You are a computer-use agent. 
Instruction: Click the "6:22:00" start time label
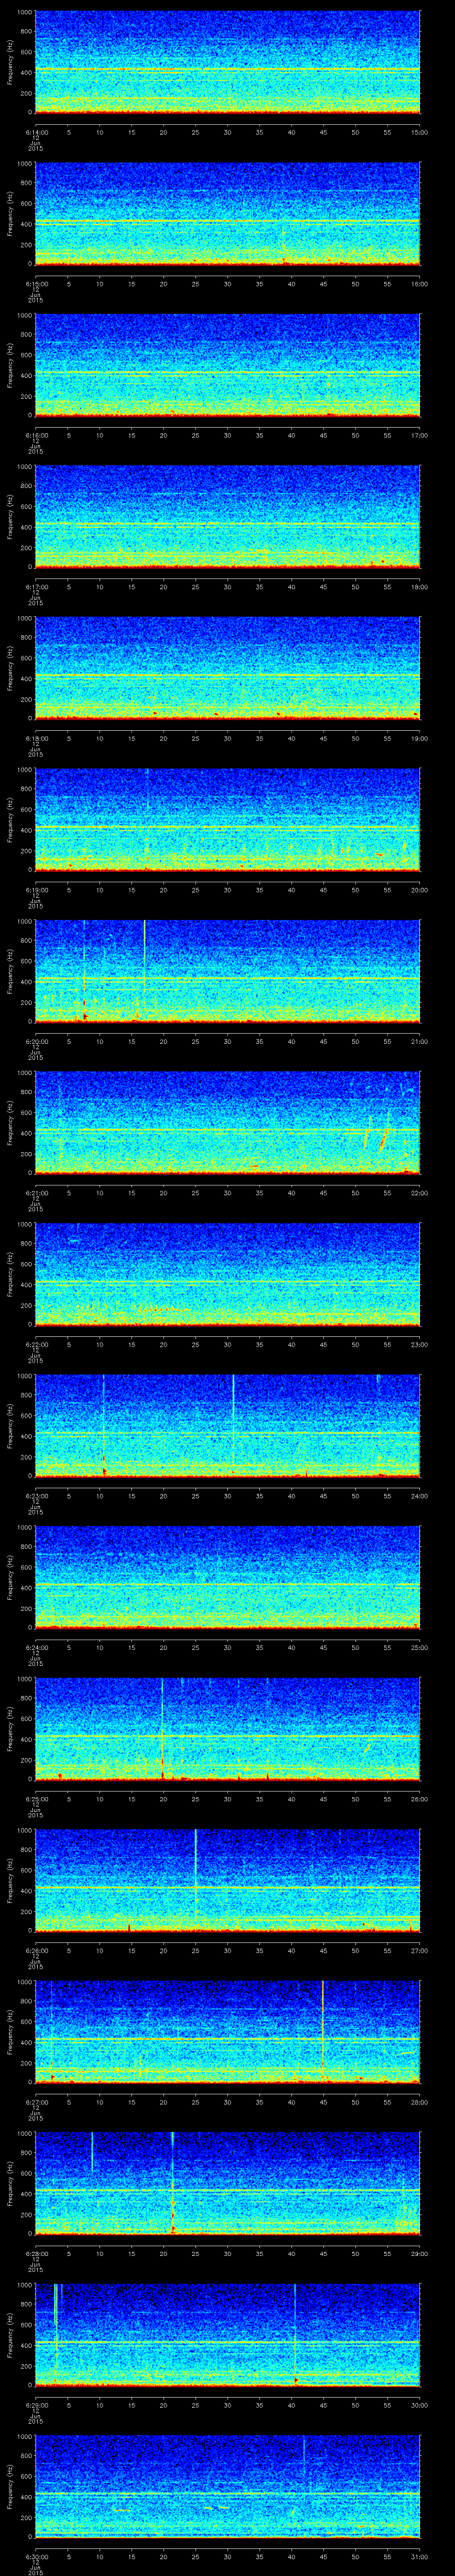pyautogui.click(x=36, y=1344)
